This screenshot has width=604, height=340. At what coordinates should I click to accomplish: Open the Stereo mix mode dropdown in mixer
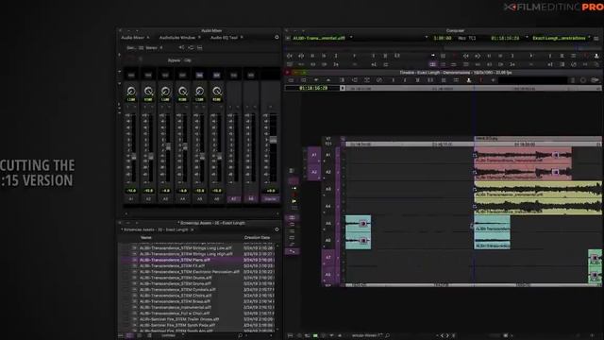click(x=153, y=48)
